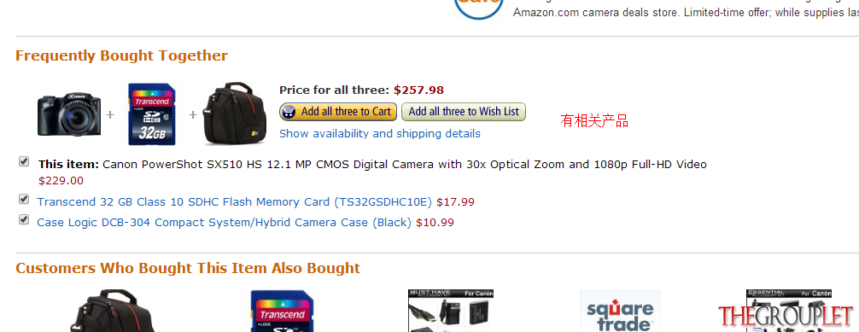Viewport: 859px width, 332px height.
Task: Open Transcend 32 GB Class 10 SDHC link
Action: click(x=235, y=202)
